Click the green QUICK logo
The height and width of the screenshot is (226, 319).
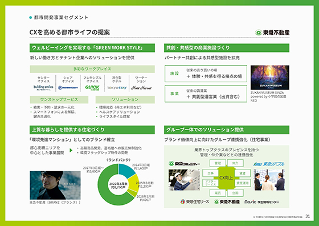pos(92,88)
